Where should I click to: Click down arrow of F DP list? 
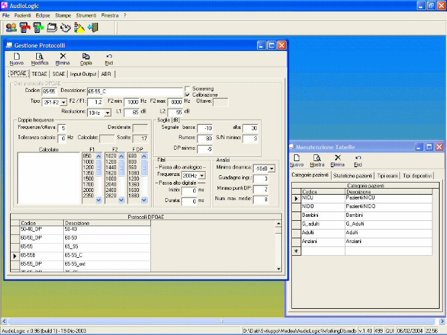[x=144, y=200]
